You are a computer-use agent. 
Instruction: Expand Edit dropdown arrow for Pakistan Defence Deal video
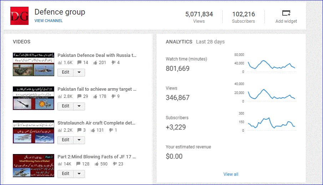pos(79,72)
